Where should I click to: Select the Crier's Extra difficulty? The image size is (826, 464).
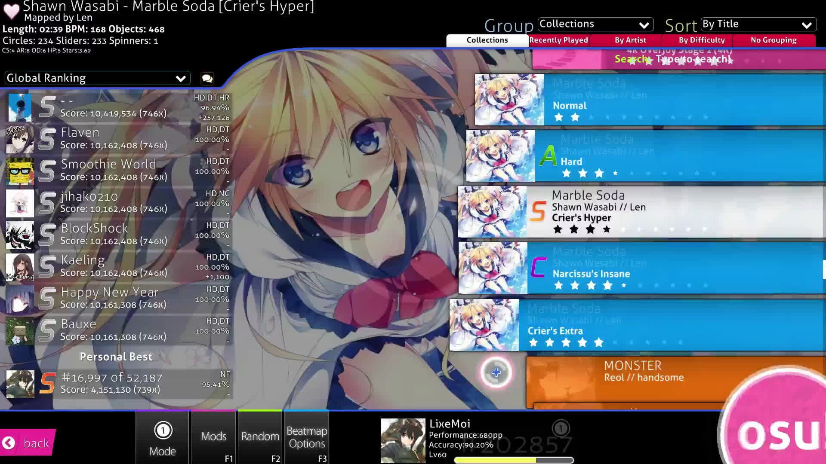tap(637, 325)
